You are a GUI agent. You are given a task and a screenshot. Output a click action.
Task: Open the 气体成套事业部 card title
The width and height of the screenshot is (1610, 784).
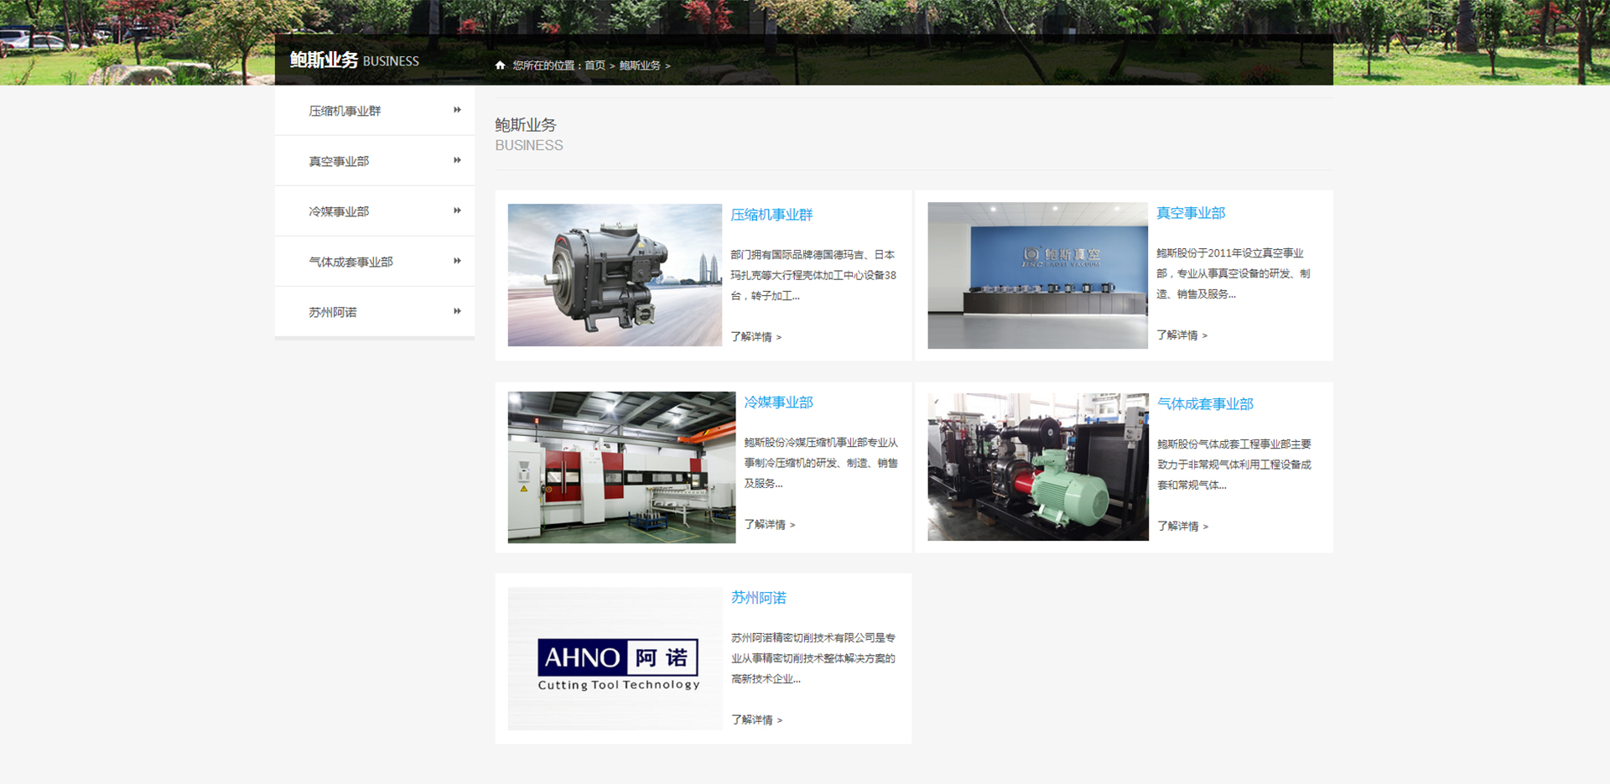(x=1205, y=404)
